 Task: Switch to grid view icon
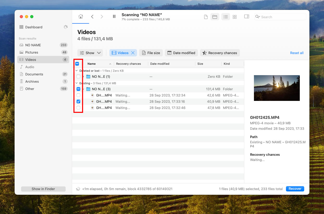coord(235,17)
